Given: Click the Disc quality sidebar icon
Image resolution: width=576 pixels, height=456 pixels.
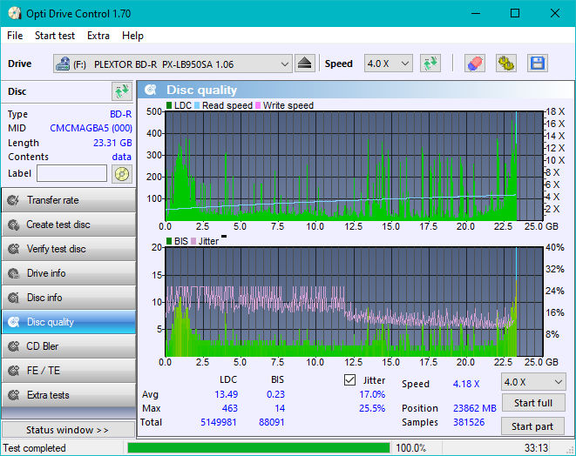Looking at the screenshot, I should [14, 322].
